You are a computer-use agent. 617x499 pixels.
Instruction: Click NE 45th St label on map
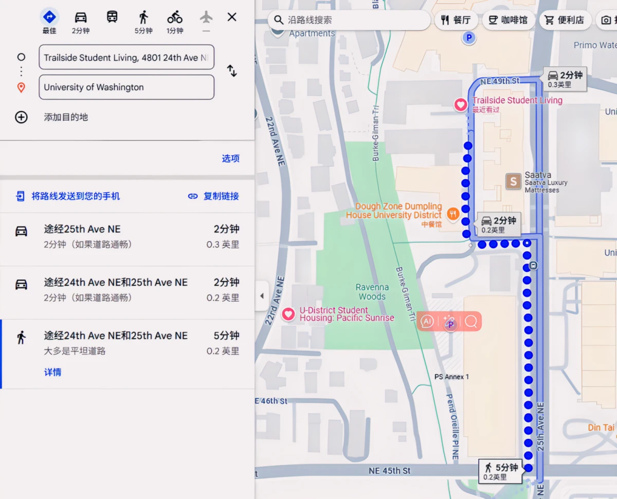[390, 471]
